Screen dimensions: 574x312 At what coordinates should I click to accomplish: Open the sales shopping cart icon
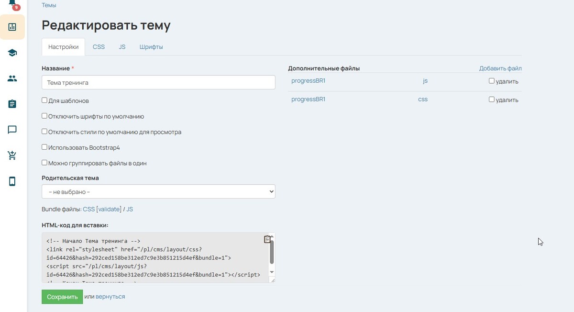(12, 156)
